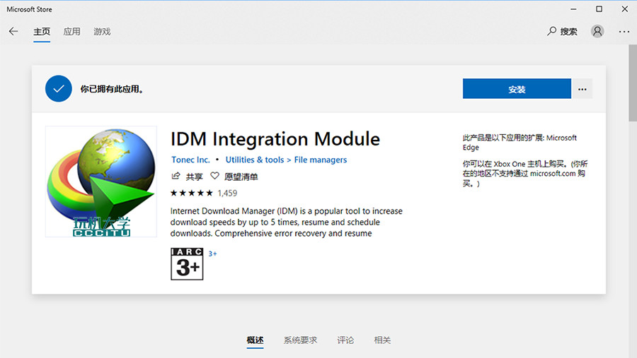
Task: Switch to the 应用 apps tab
Action: [71, 32]
